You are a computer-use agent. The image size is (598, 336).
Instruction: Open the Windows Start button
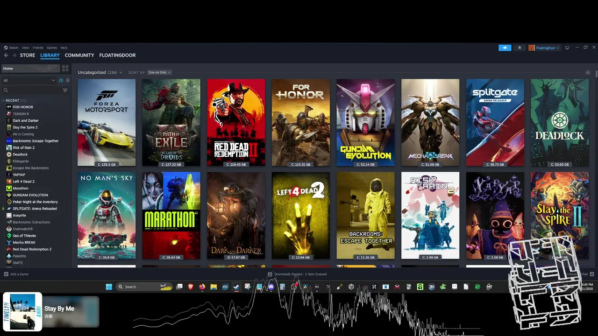pos(109,287)
